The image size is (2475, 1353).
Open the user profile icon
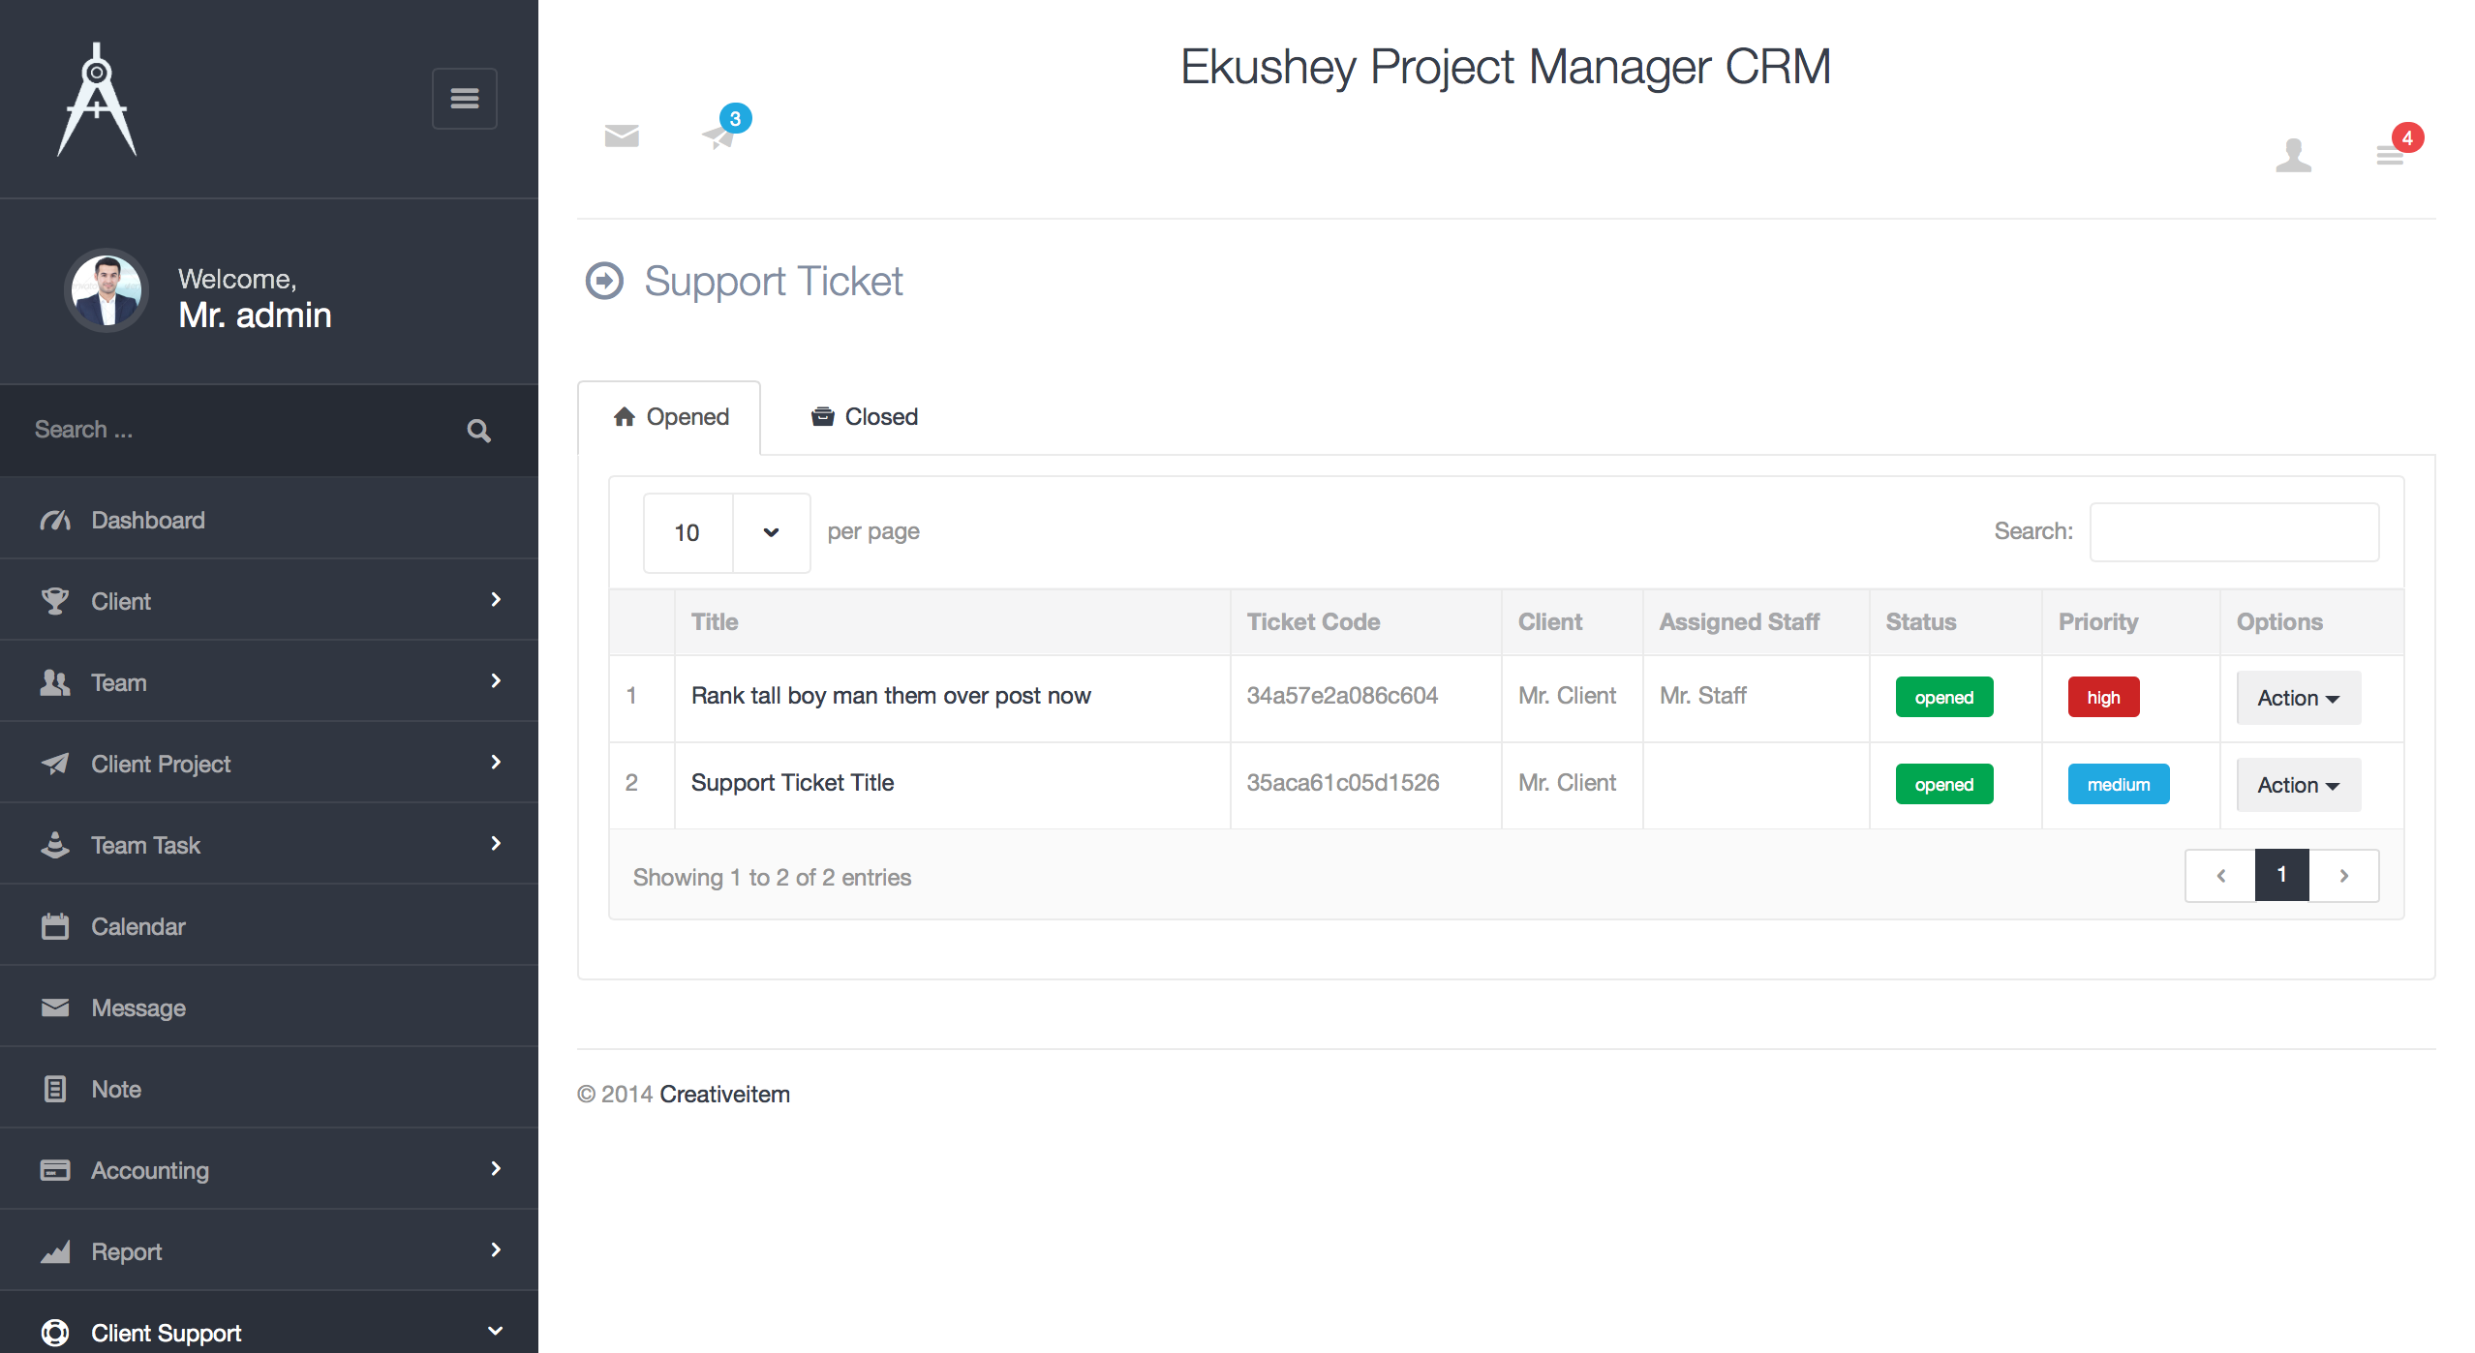2294,156
